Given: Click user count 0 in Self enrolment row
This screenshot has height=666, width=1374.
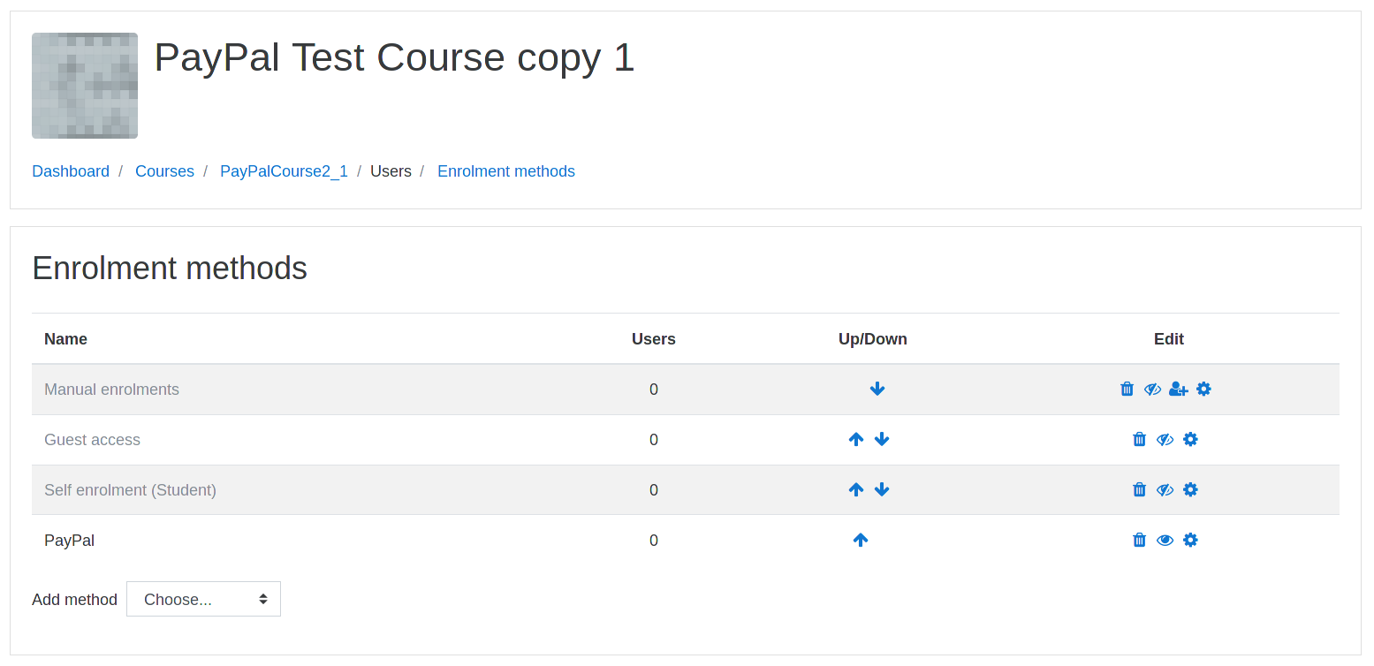Looking at the screenshot, I should click(654, 490).
